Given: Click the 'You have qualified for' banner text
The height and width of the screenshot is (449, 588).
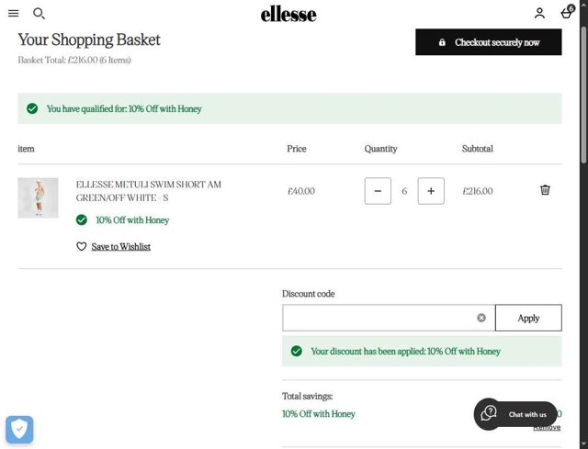Looking at the screenshot, I should point(124,108).
